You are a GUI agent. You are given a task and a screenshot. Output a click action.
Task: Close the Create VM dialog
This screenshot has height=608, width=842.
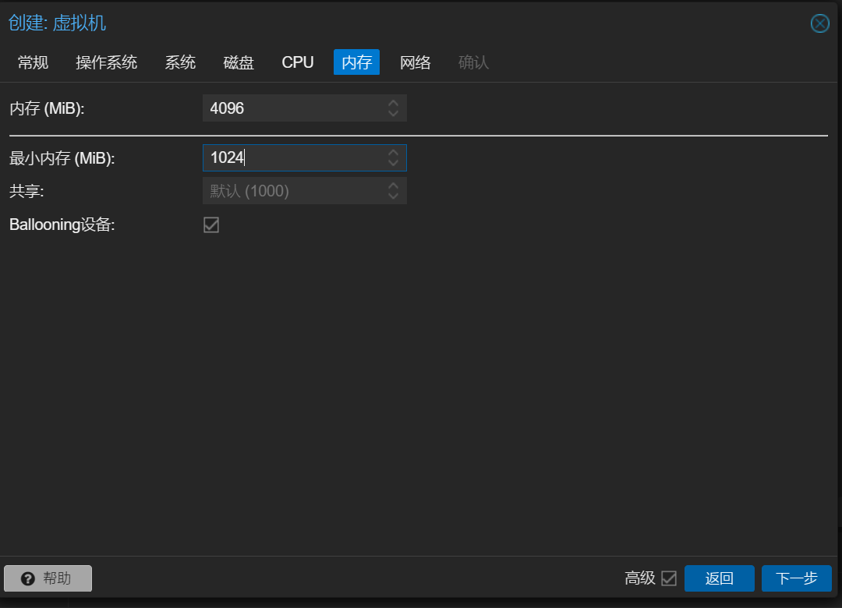point(819,23)
